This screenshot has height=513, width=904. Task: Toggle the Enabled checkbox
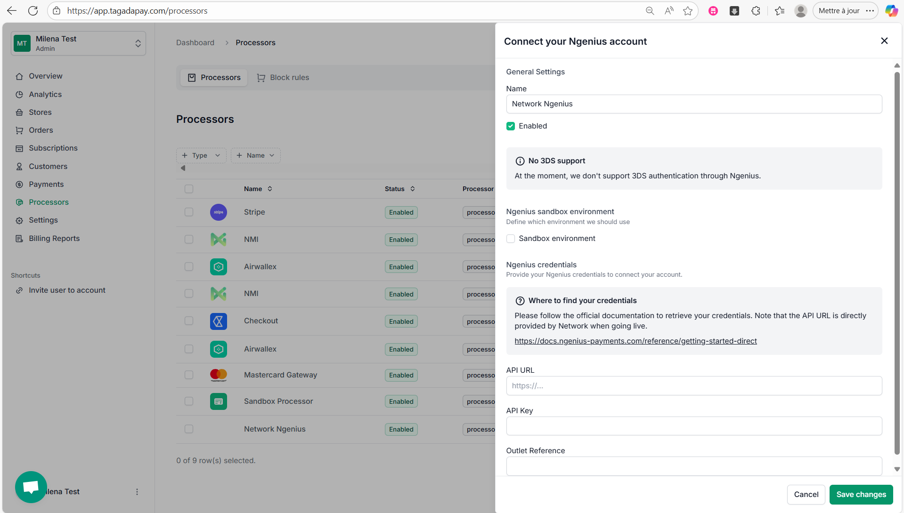511,126
